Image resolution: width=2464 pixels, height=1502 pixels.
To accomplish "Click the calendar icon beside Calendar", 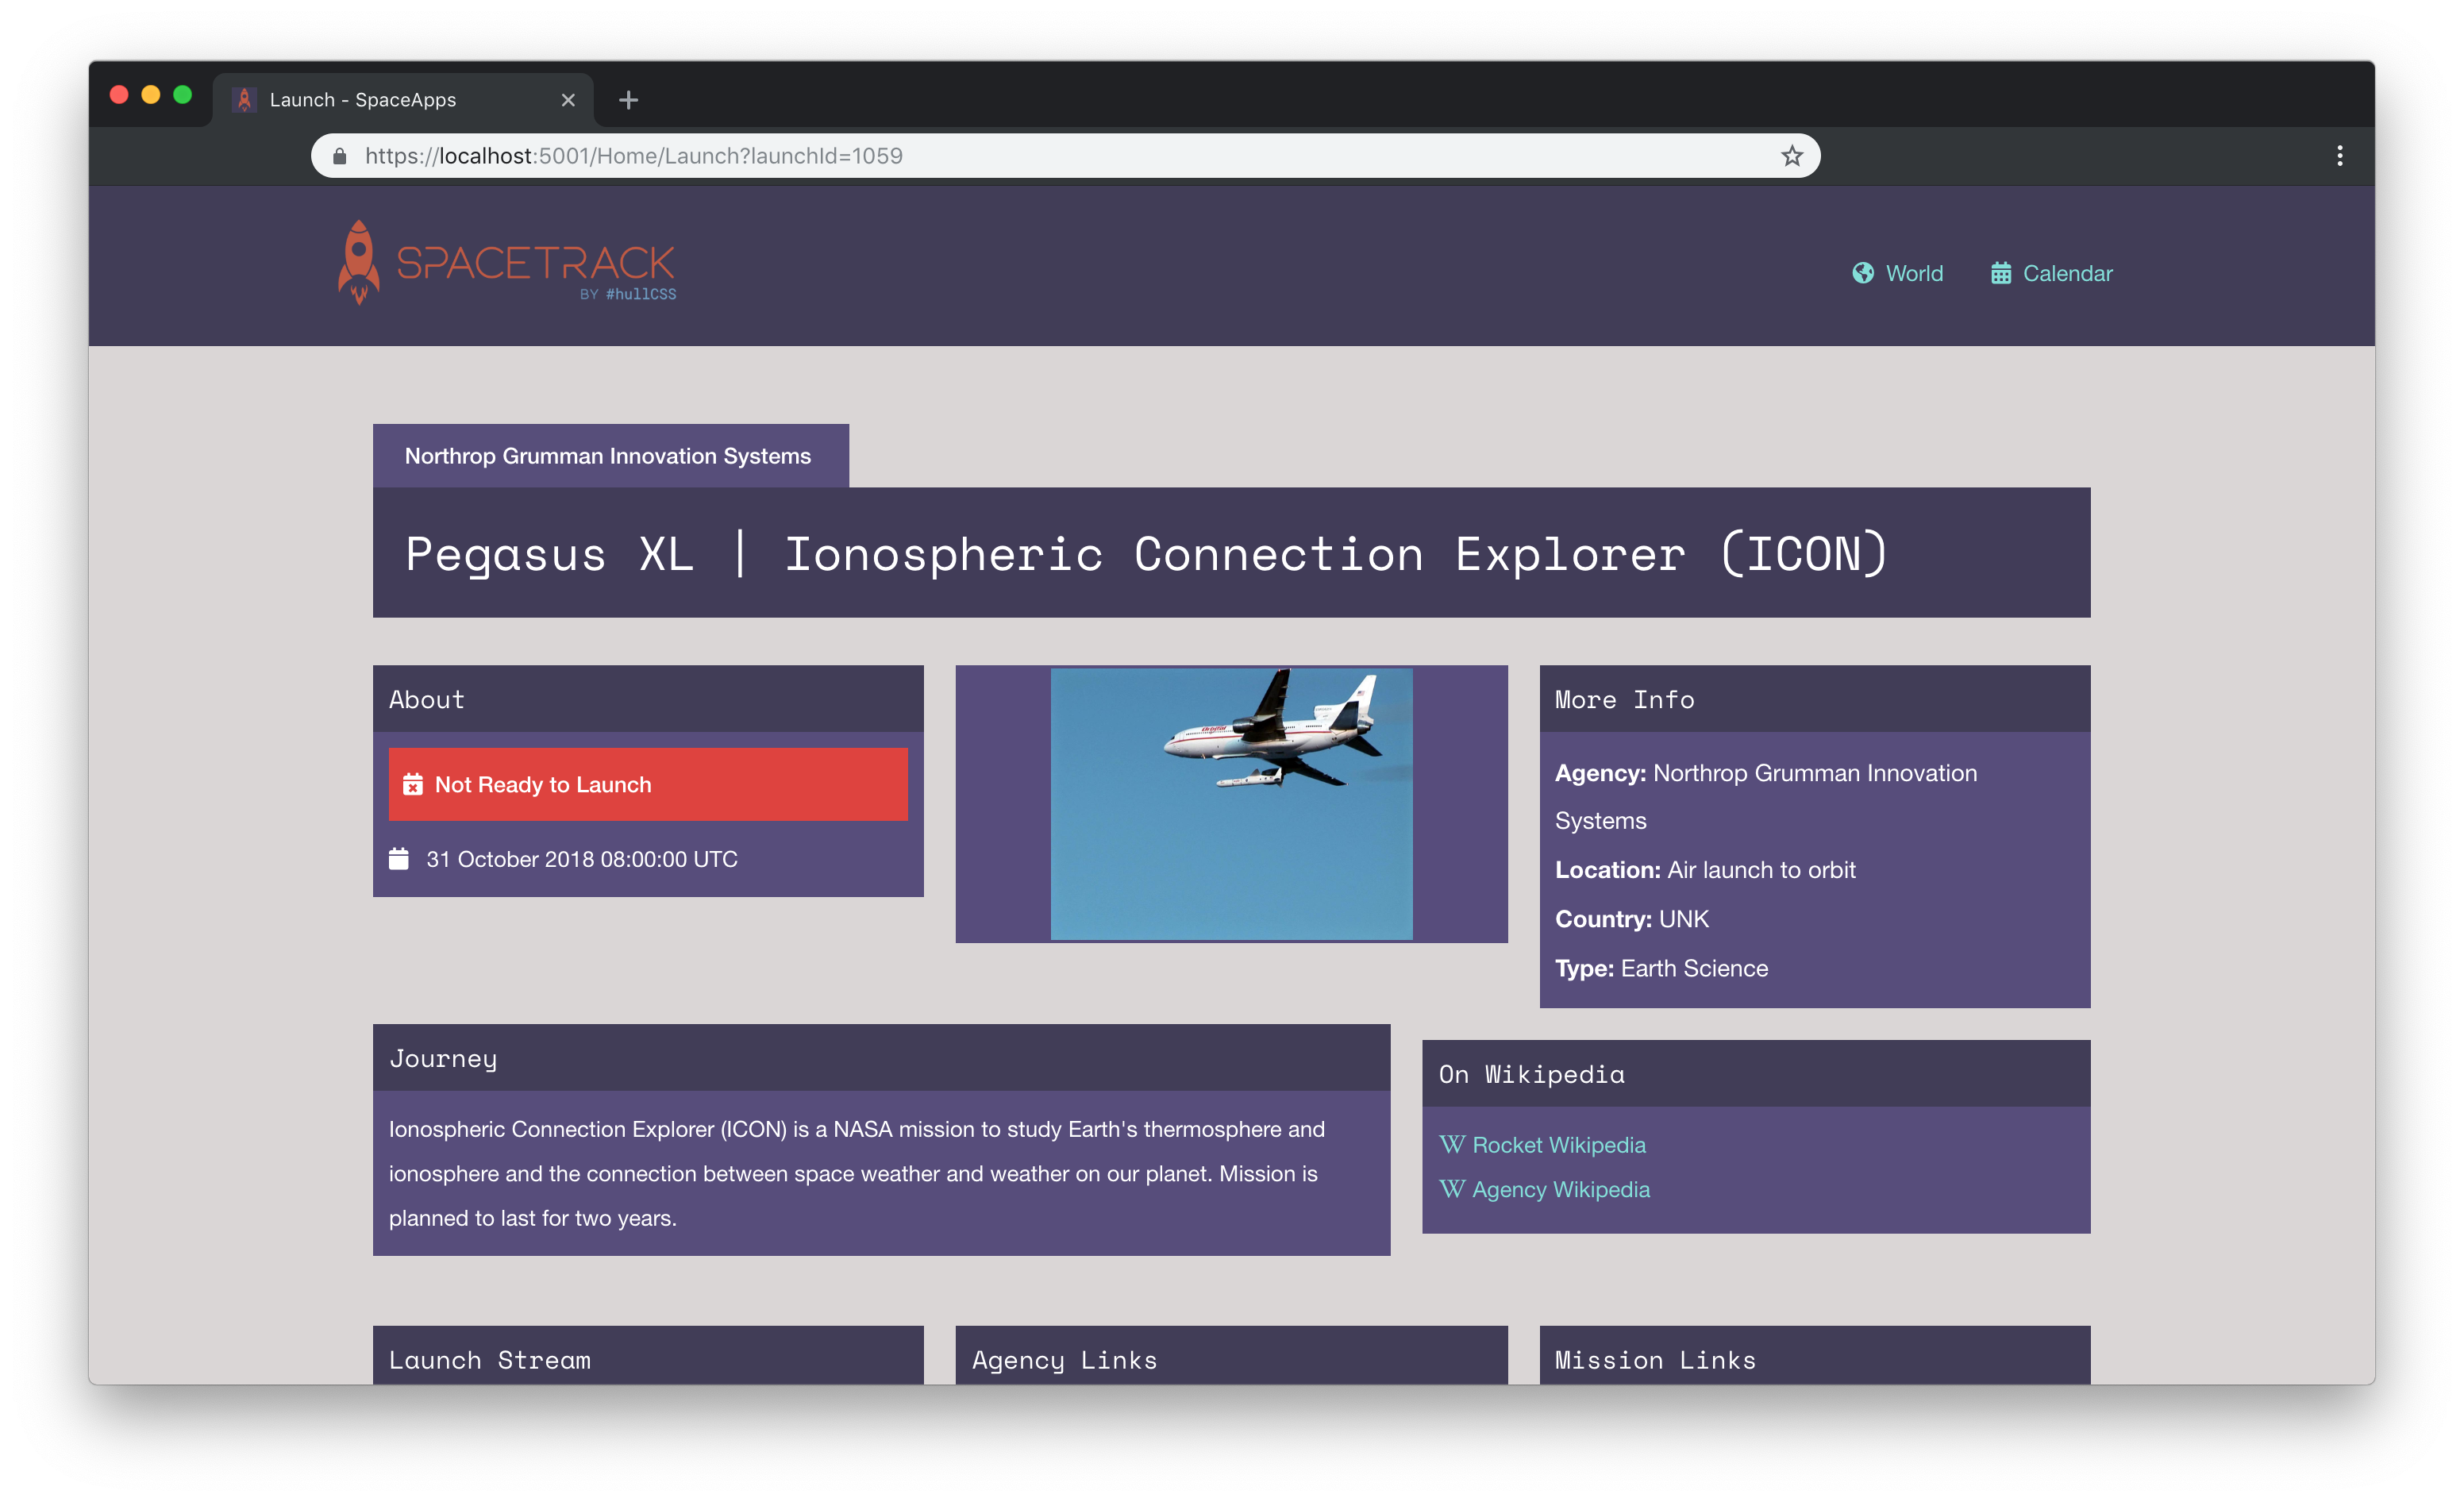I will 2000,273.
